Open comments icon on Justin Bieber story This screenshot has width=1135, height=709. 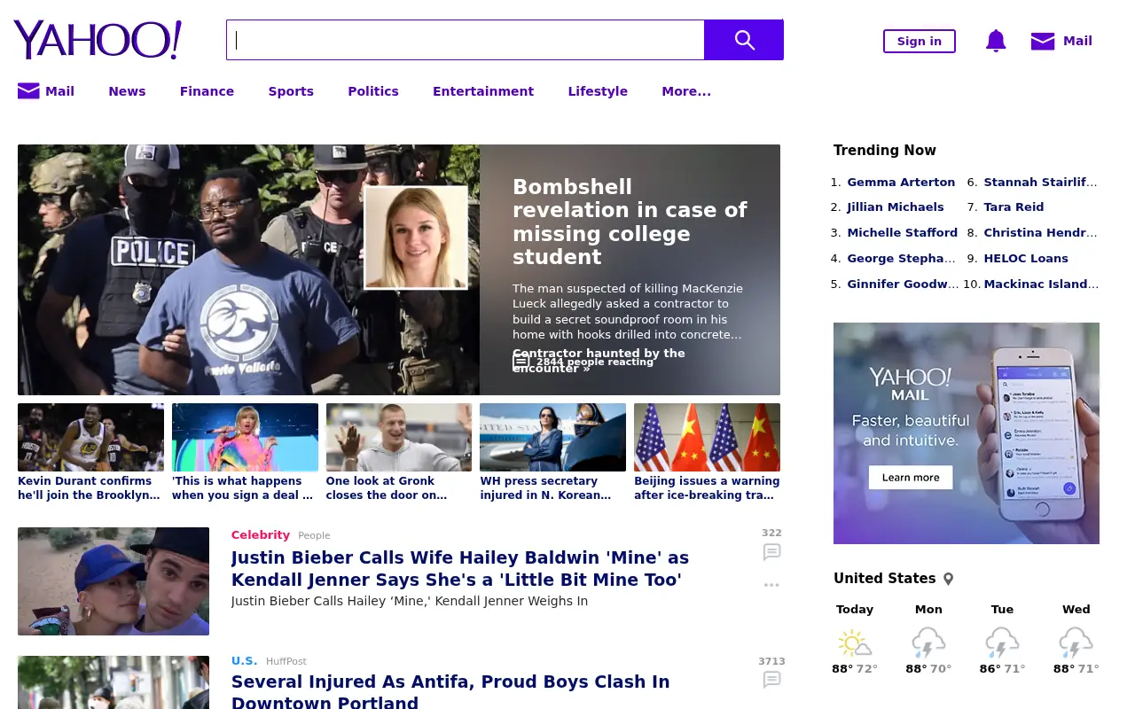point(771,552)
